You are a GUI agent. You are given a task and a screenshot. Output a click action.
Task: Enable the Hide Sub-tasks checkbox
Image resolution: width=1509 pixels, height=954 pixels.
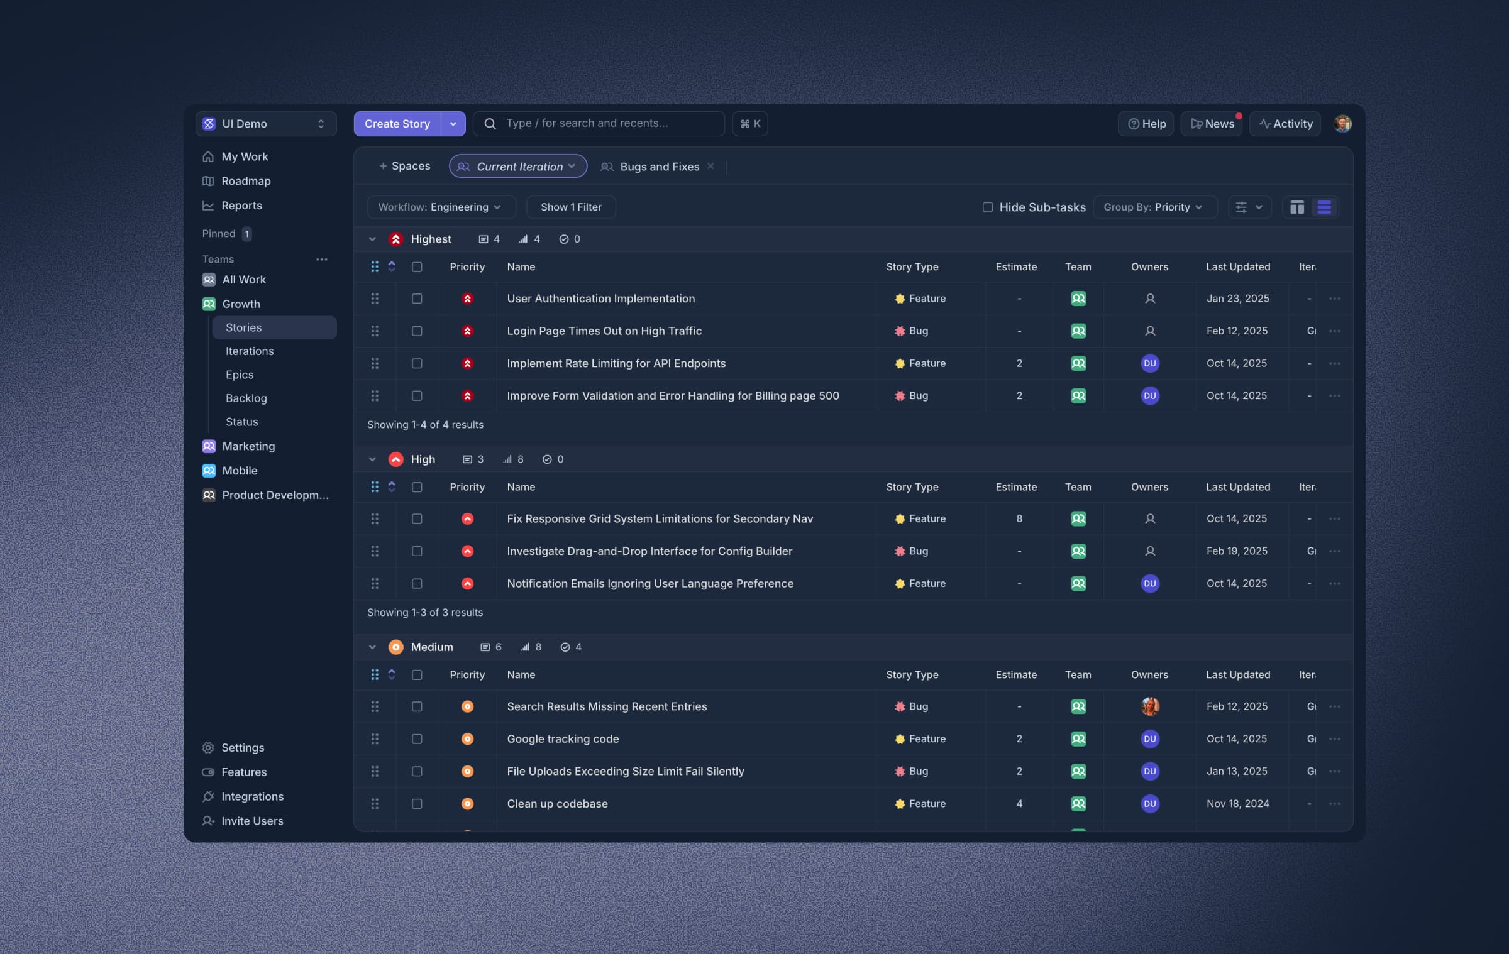pos(987,207)
